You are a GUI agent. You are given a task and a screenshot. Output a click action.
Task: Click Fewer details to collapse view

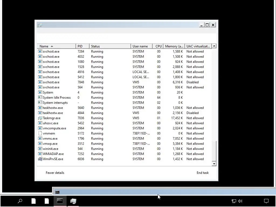coord(55,173)
